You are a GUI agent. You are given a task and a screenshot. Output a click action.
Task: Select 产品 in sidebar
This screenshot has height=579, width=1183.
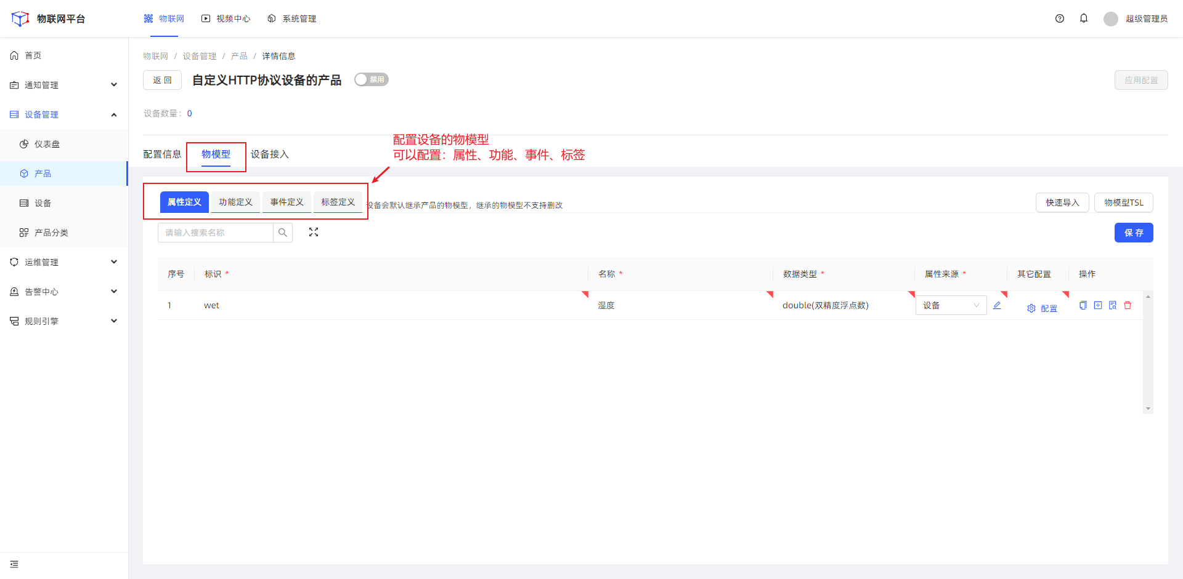pos(64,174)
